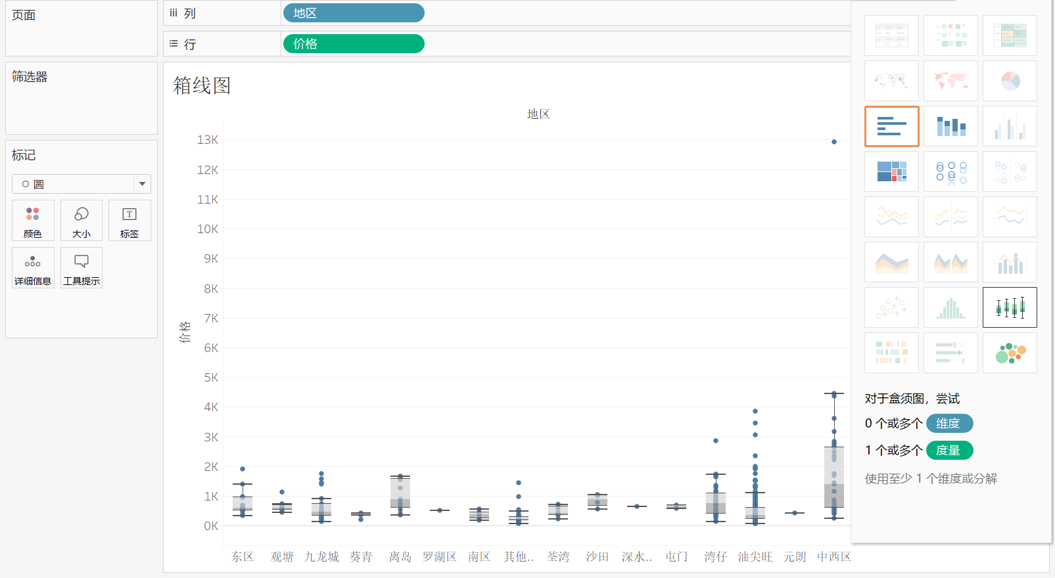Image resolution: width=1055 pixels, height=578 pixels.
Task: Click the 地区 column header above chart
Action: (538, 114)
